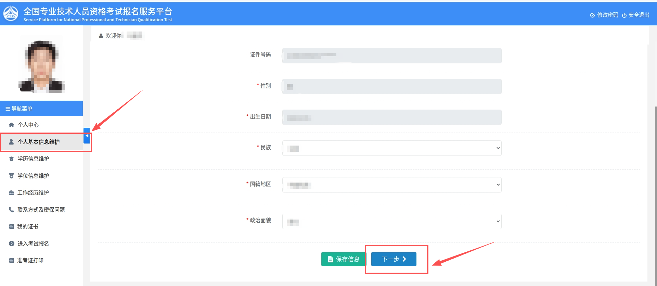
Task: Click 安全退出 to log out
Action: [x=635, y=15]
